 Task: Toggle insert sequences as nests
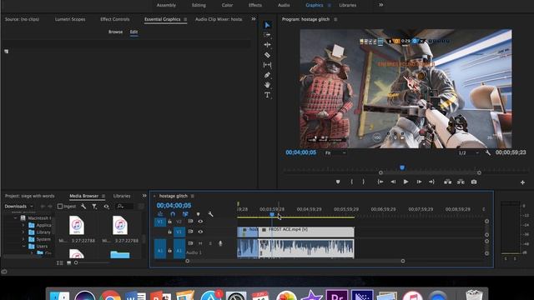[x=160, y=214]
